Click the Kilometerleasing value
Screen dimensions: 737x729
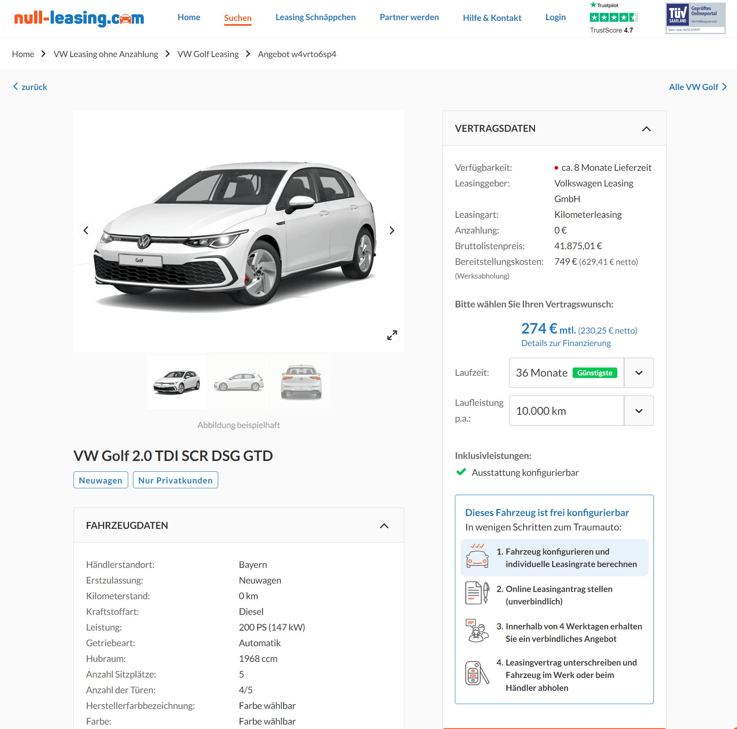[588, 215]
